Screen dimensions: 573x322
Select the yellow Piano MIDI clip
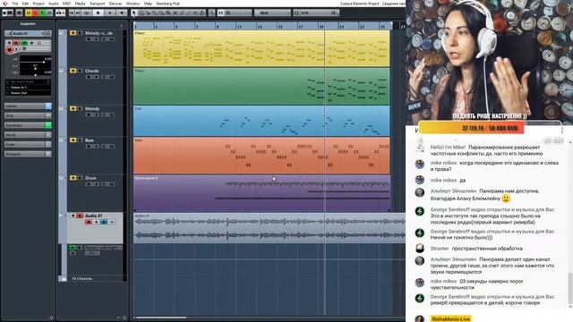[x=261, y=48]
